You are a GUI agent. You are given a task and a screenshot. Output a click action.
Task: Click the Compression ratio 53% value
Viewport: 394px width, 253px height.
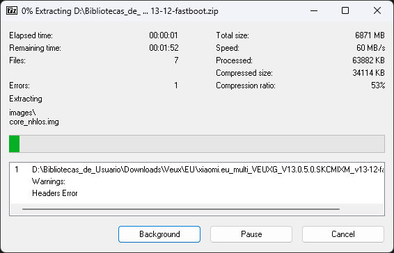click(x=378, y=85)
